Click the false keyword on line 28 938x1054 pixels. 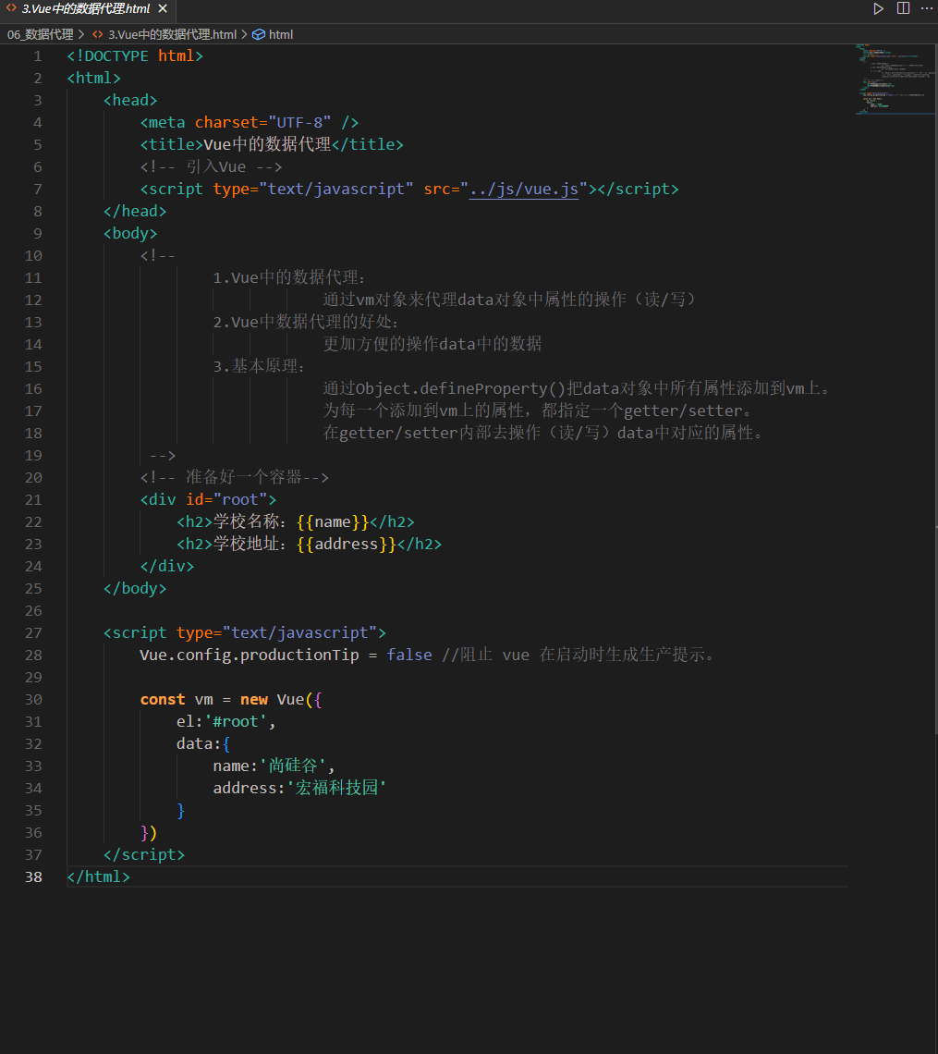[409, 655]
